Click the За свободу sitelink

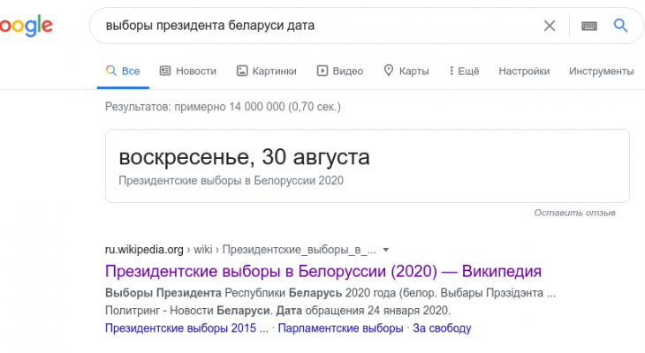[442, 328]
